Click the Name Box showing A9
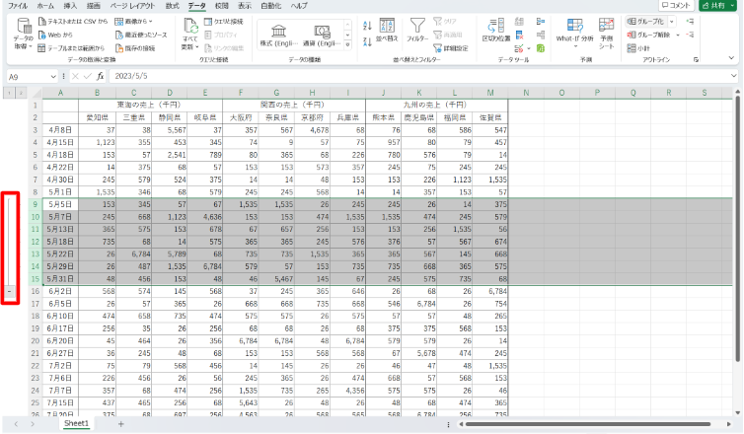 coord(28,76)
